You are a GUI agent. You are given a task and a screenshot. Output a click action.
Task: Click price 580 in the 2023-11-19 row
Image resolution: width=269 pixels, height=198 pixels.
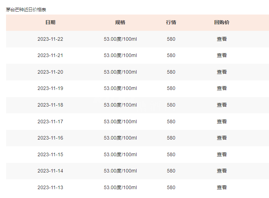click(171, 88)
